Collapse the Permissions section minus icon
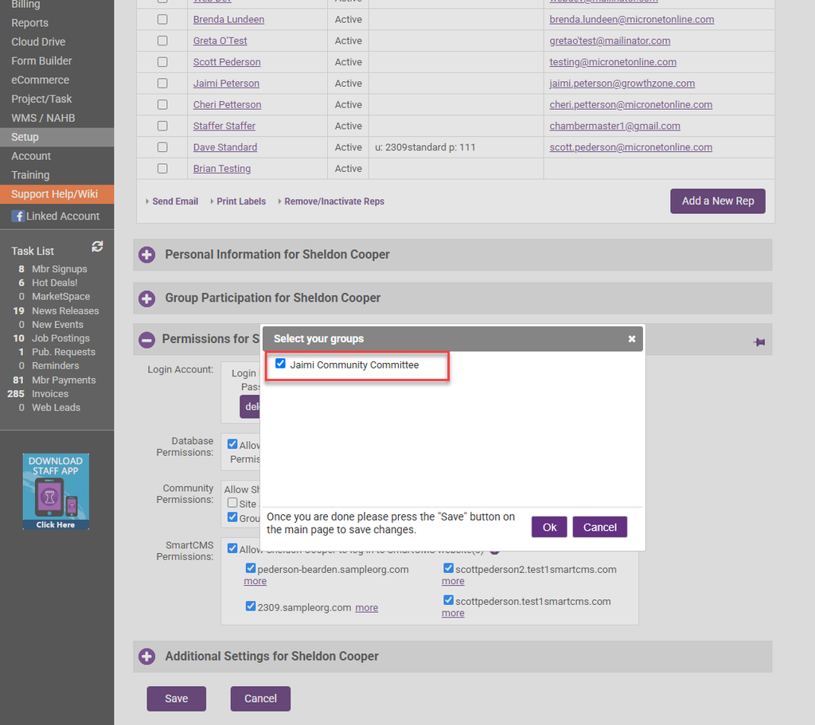The height and width of the screenshot is (725, 815). click(x=146, y=340)
